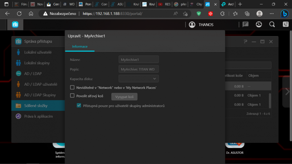Reload the browser page
The width and height of the screenshot is (292, 164).
(x=19, y=13)
